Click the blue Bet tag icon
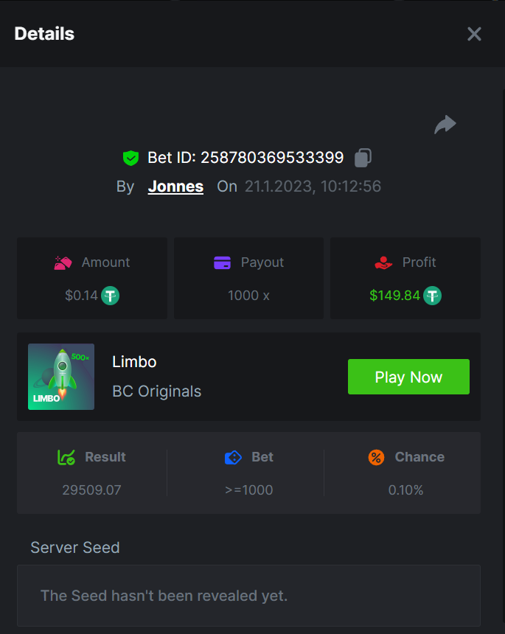The width and height of the screenshot is (505, 634). 233,457
